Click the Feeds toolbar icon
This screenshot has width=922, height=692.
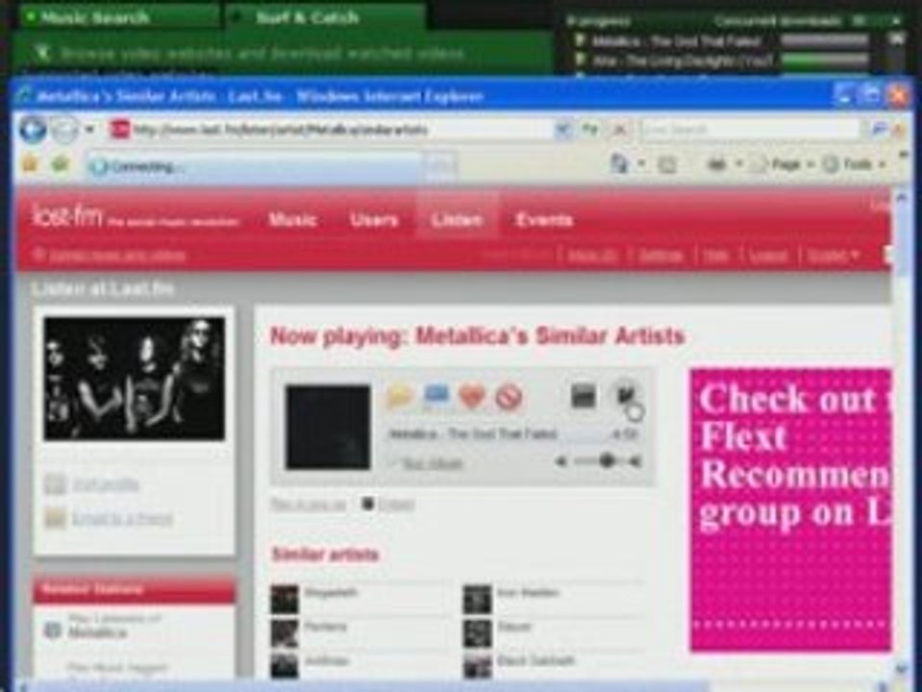(667, 164)
